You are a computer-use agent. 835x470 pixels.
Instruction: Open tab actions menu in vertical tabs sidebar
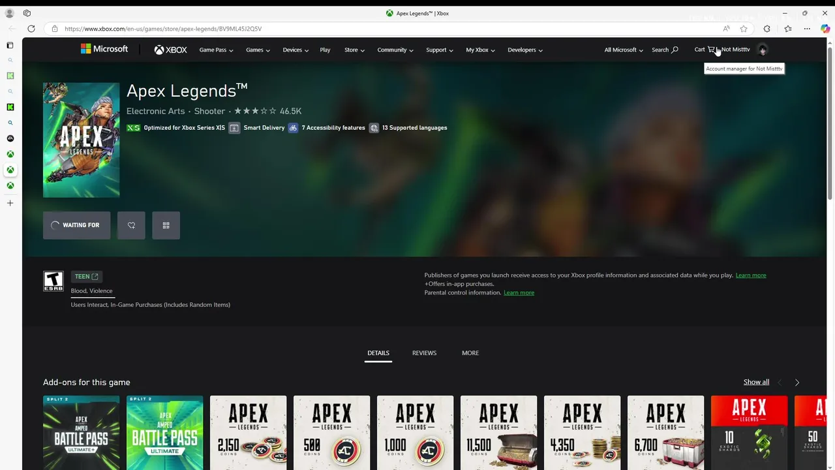click(x=10, y=46)
